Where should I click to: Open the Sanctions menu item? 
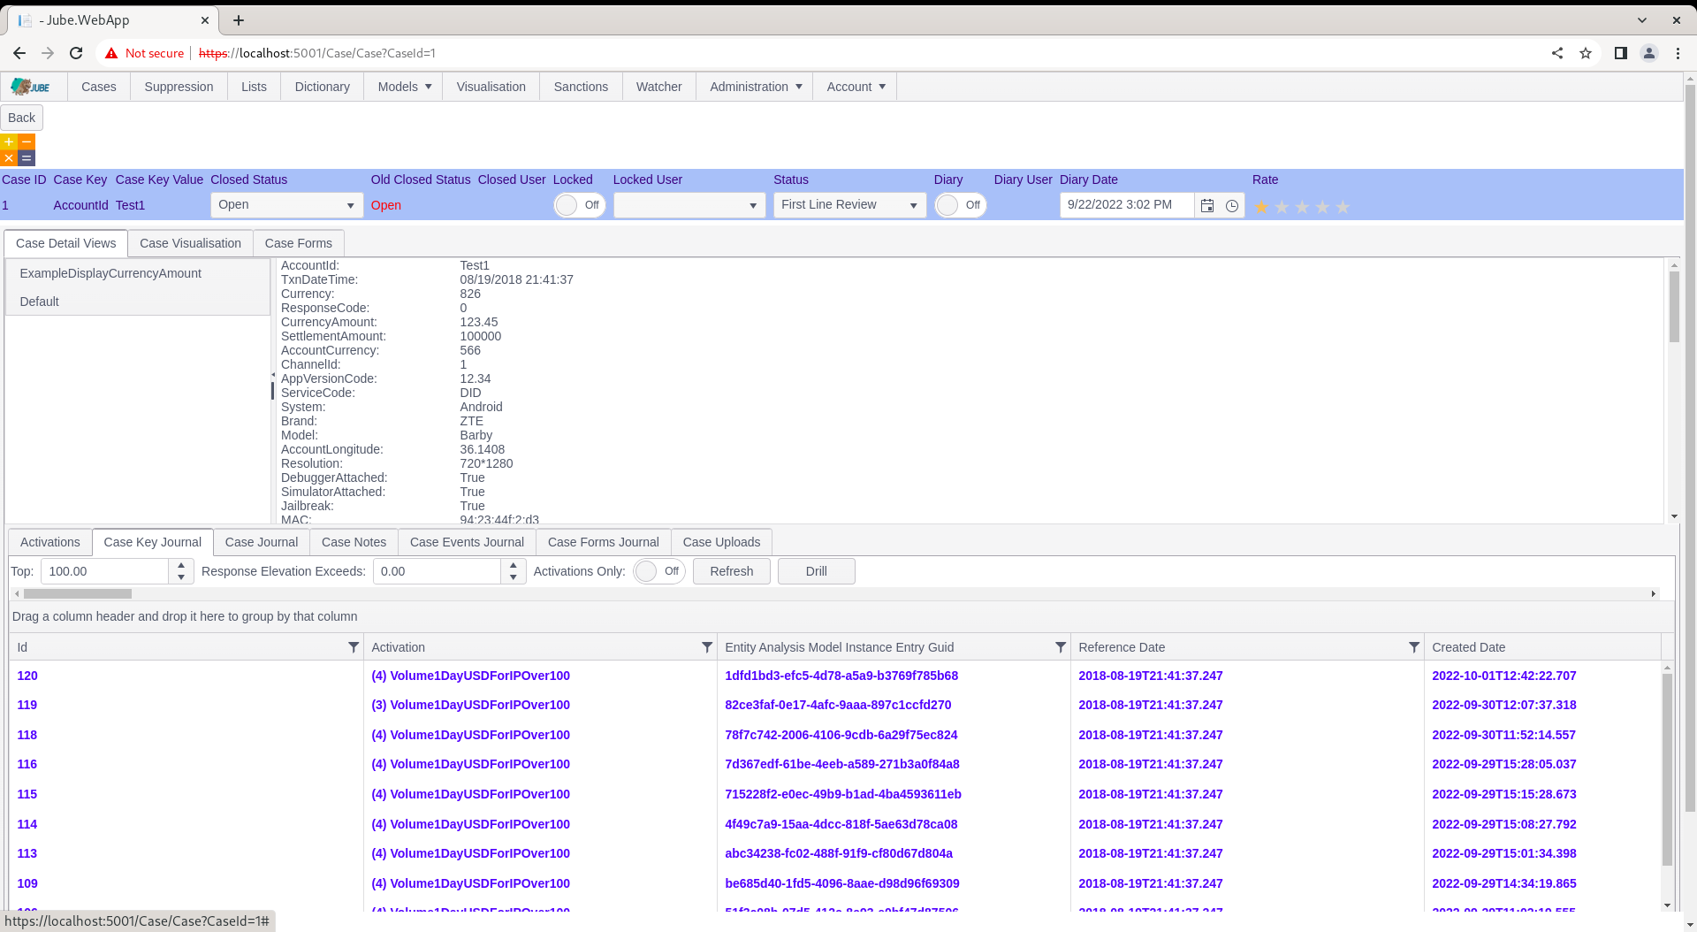[x=581, y=87]
